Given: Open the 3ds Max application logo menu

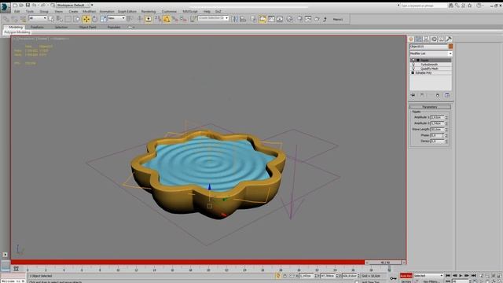Looking at the screenshot, I should click(x=5, y=7).
